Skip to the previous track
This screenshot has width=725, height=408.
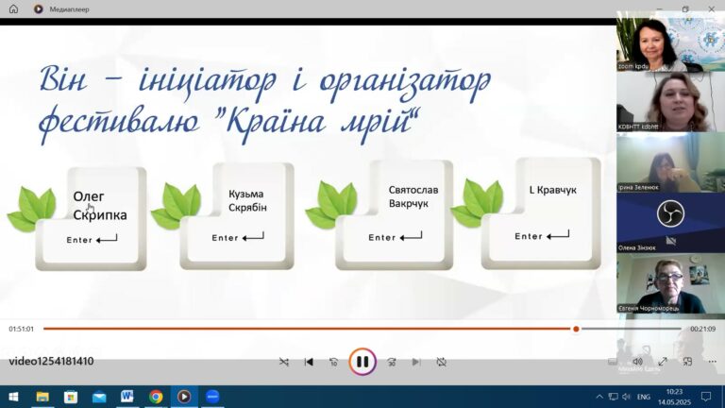coord(309,362)
